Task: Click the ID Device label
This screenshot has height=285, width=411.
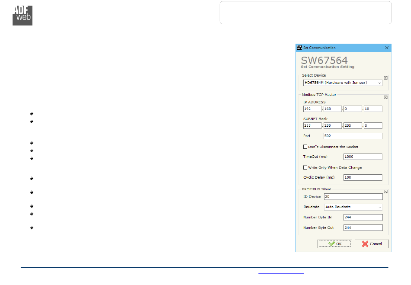Action: click(x=312, y=196)
